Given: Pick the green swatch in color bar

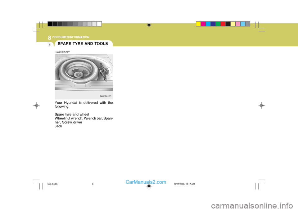Looking at the screenshot, I should 218,24.
